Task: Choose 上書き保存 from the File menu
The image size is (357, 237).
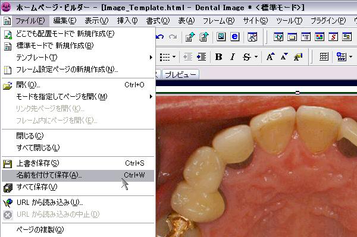Action: 77,163
